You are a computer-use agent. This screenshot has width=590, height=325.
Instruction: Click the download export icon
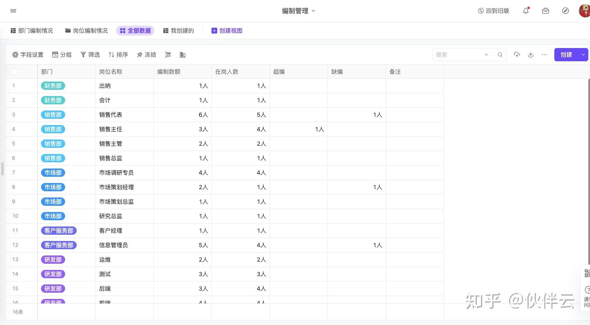531,55
